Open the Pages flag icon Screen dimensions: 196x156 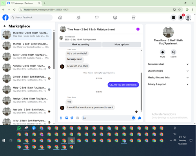[x=97, y=18]
